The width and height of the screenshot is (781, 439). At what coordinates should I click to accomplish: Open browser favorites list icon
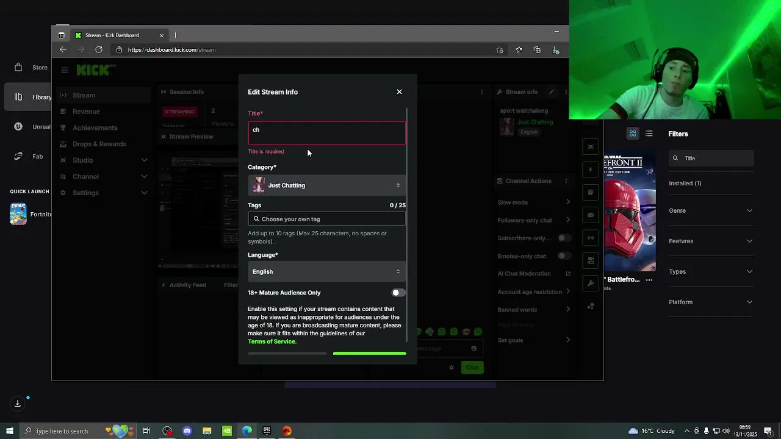[x=519, y=50]
